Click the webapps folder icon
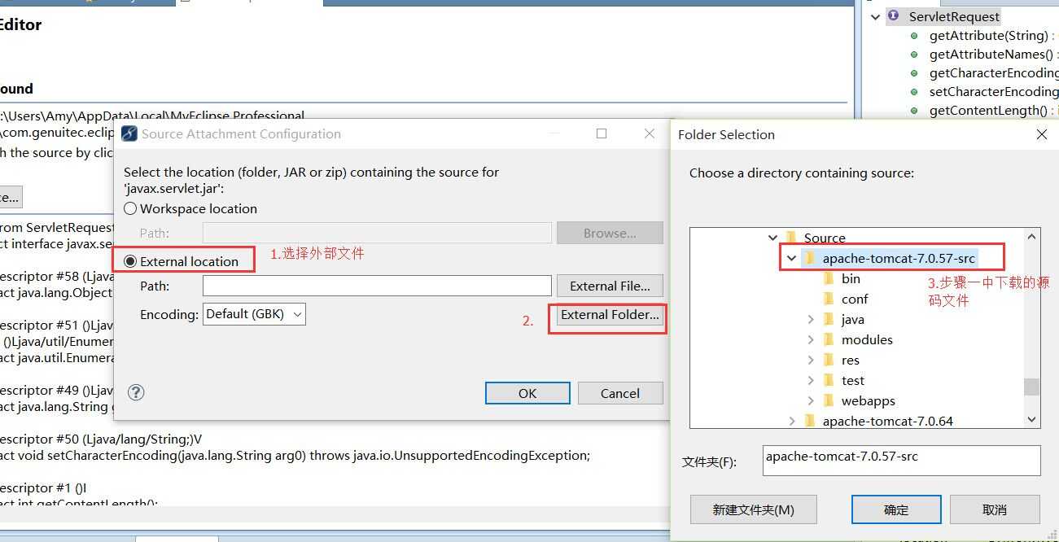Image resolution: width=1059 pixels, height=542 pixels. click(x=829, y=400)
